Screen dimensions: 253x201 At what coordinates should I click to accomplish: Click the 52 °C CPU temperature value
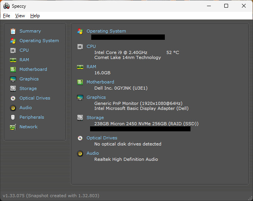(x=172, y=52)
